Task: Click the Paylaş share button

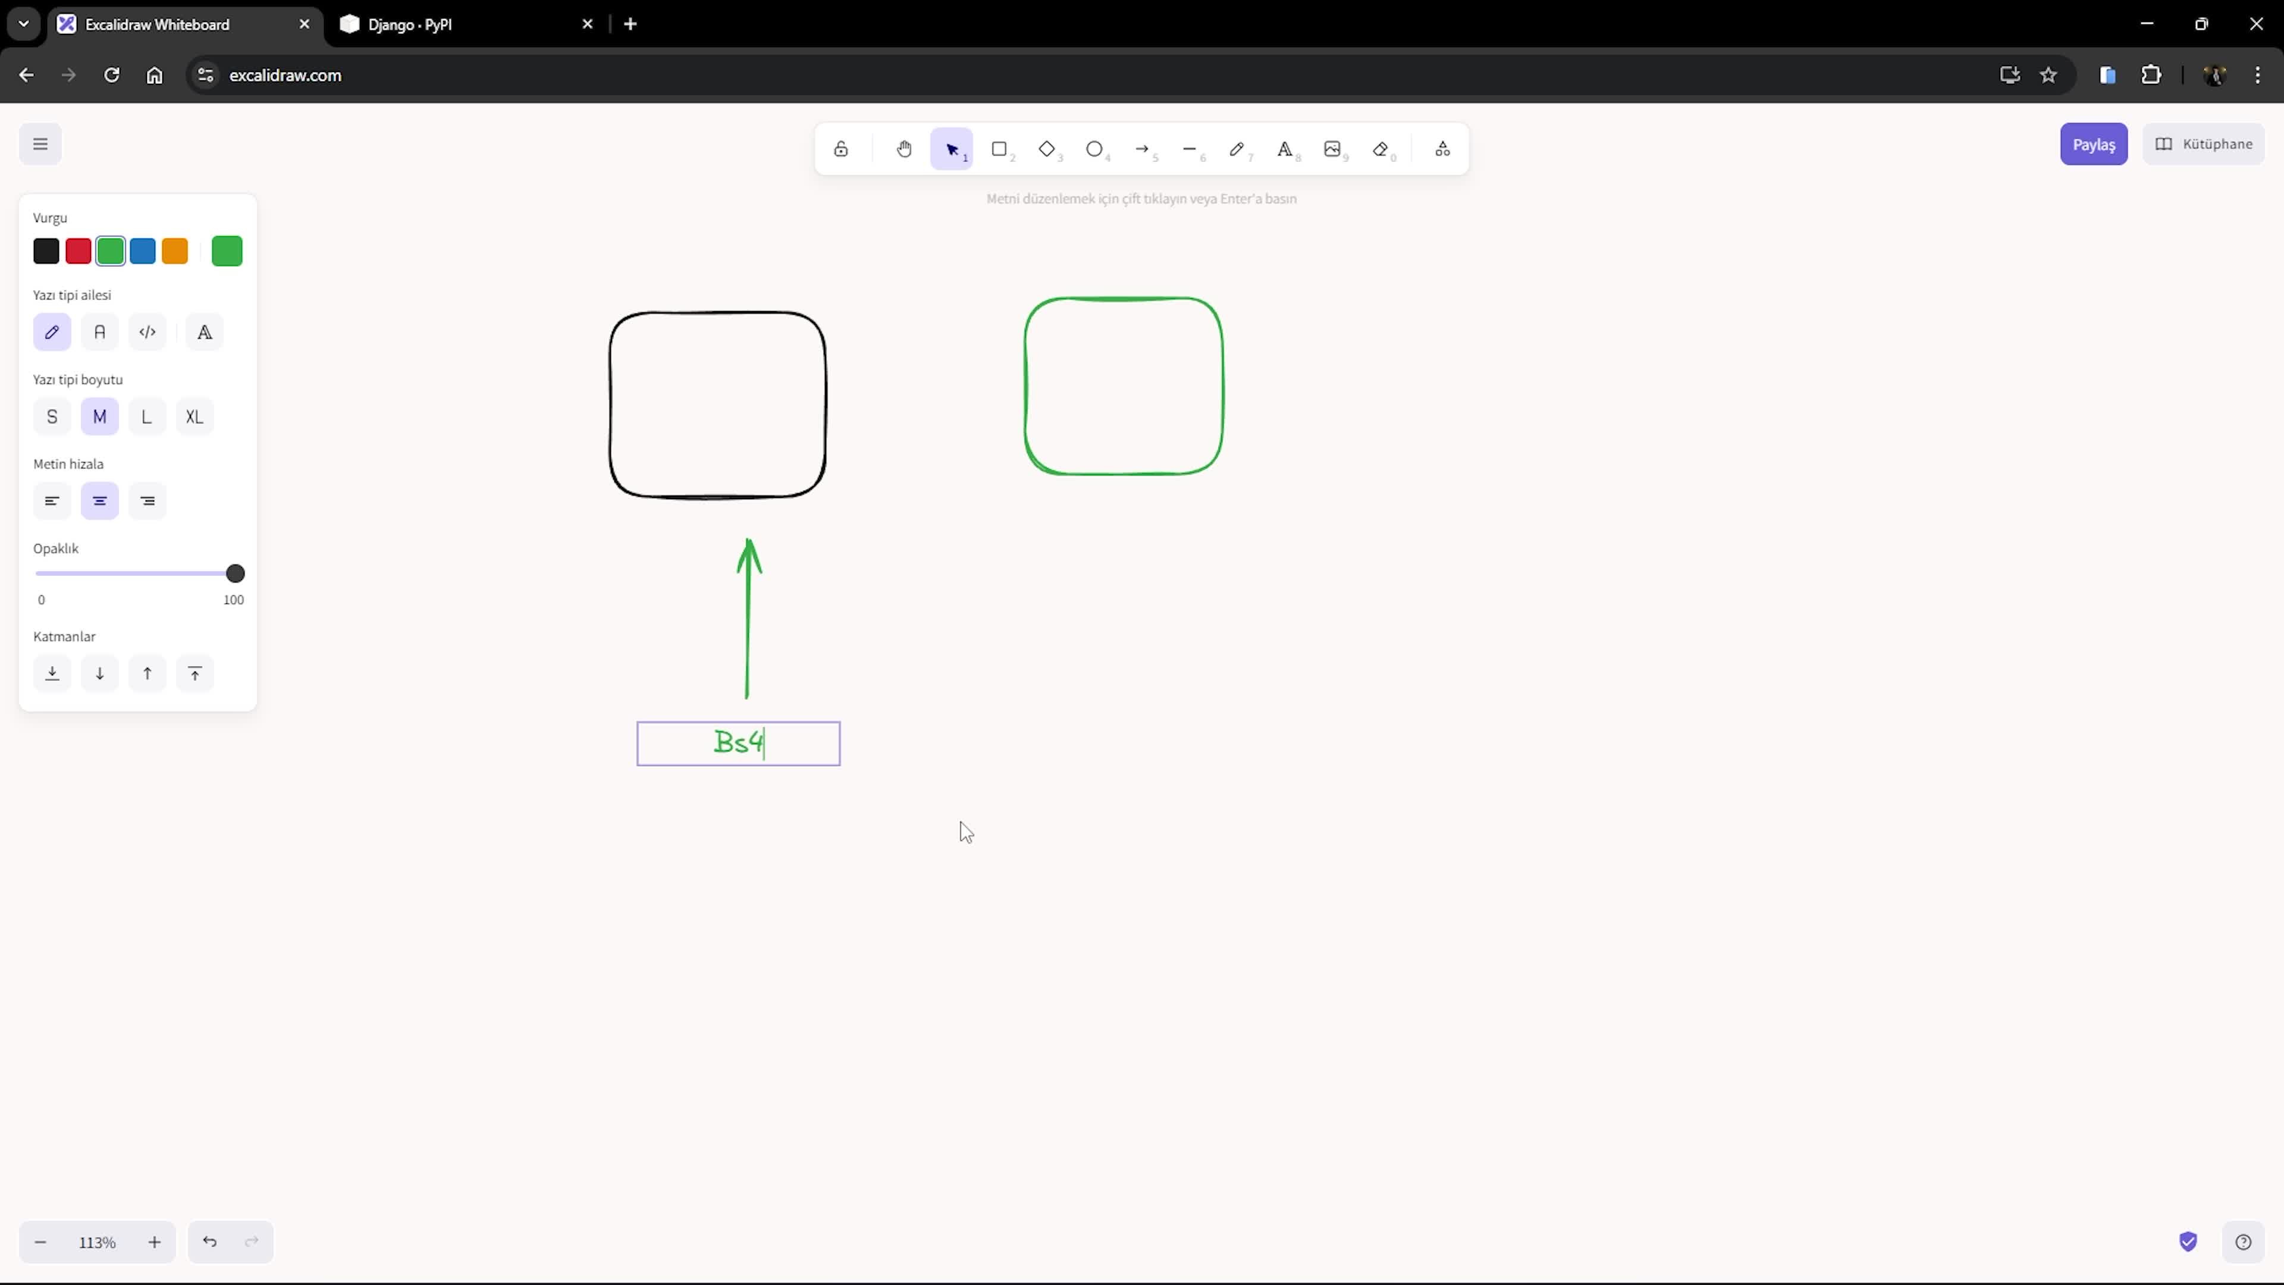Action: (2094, 145)
